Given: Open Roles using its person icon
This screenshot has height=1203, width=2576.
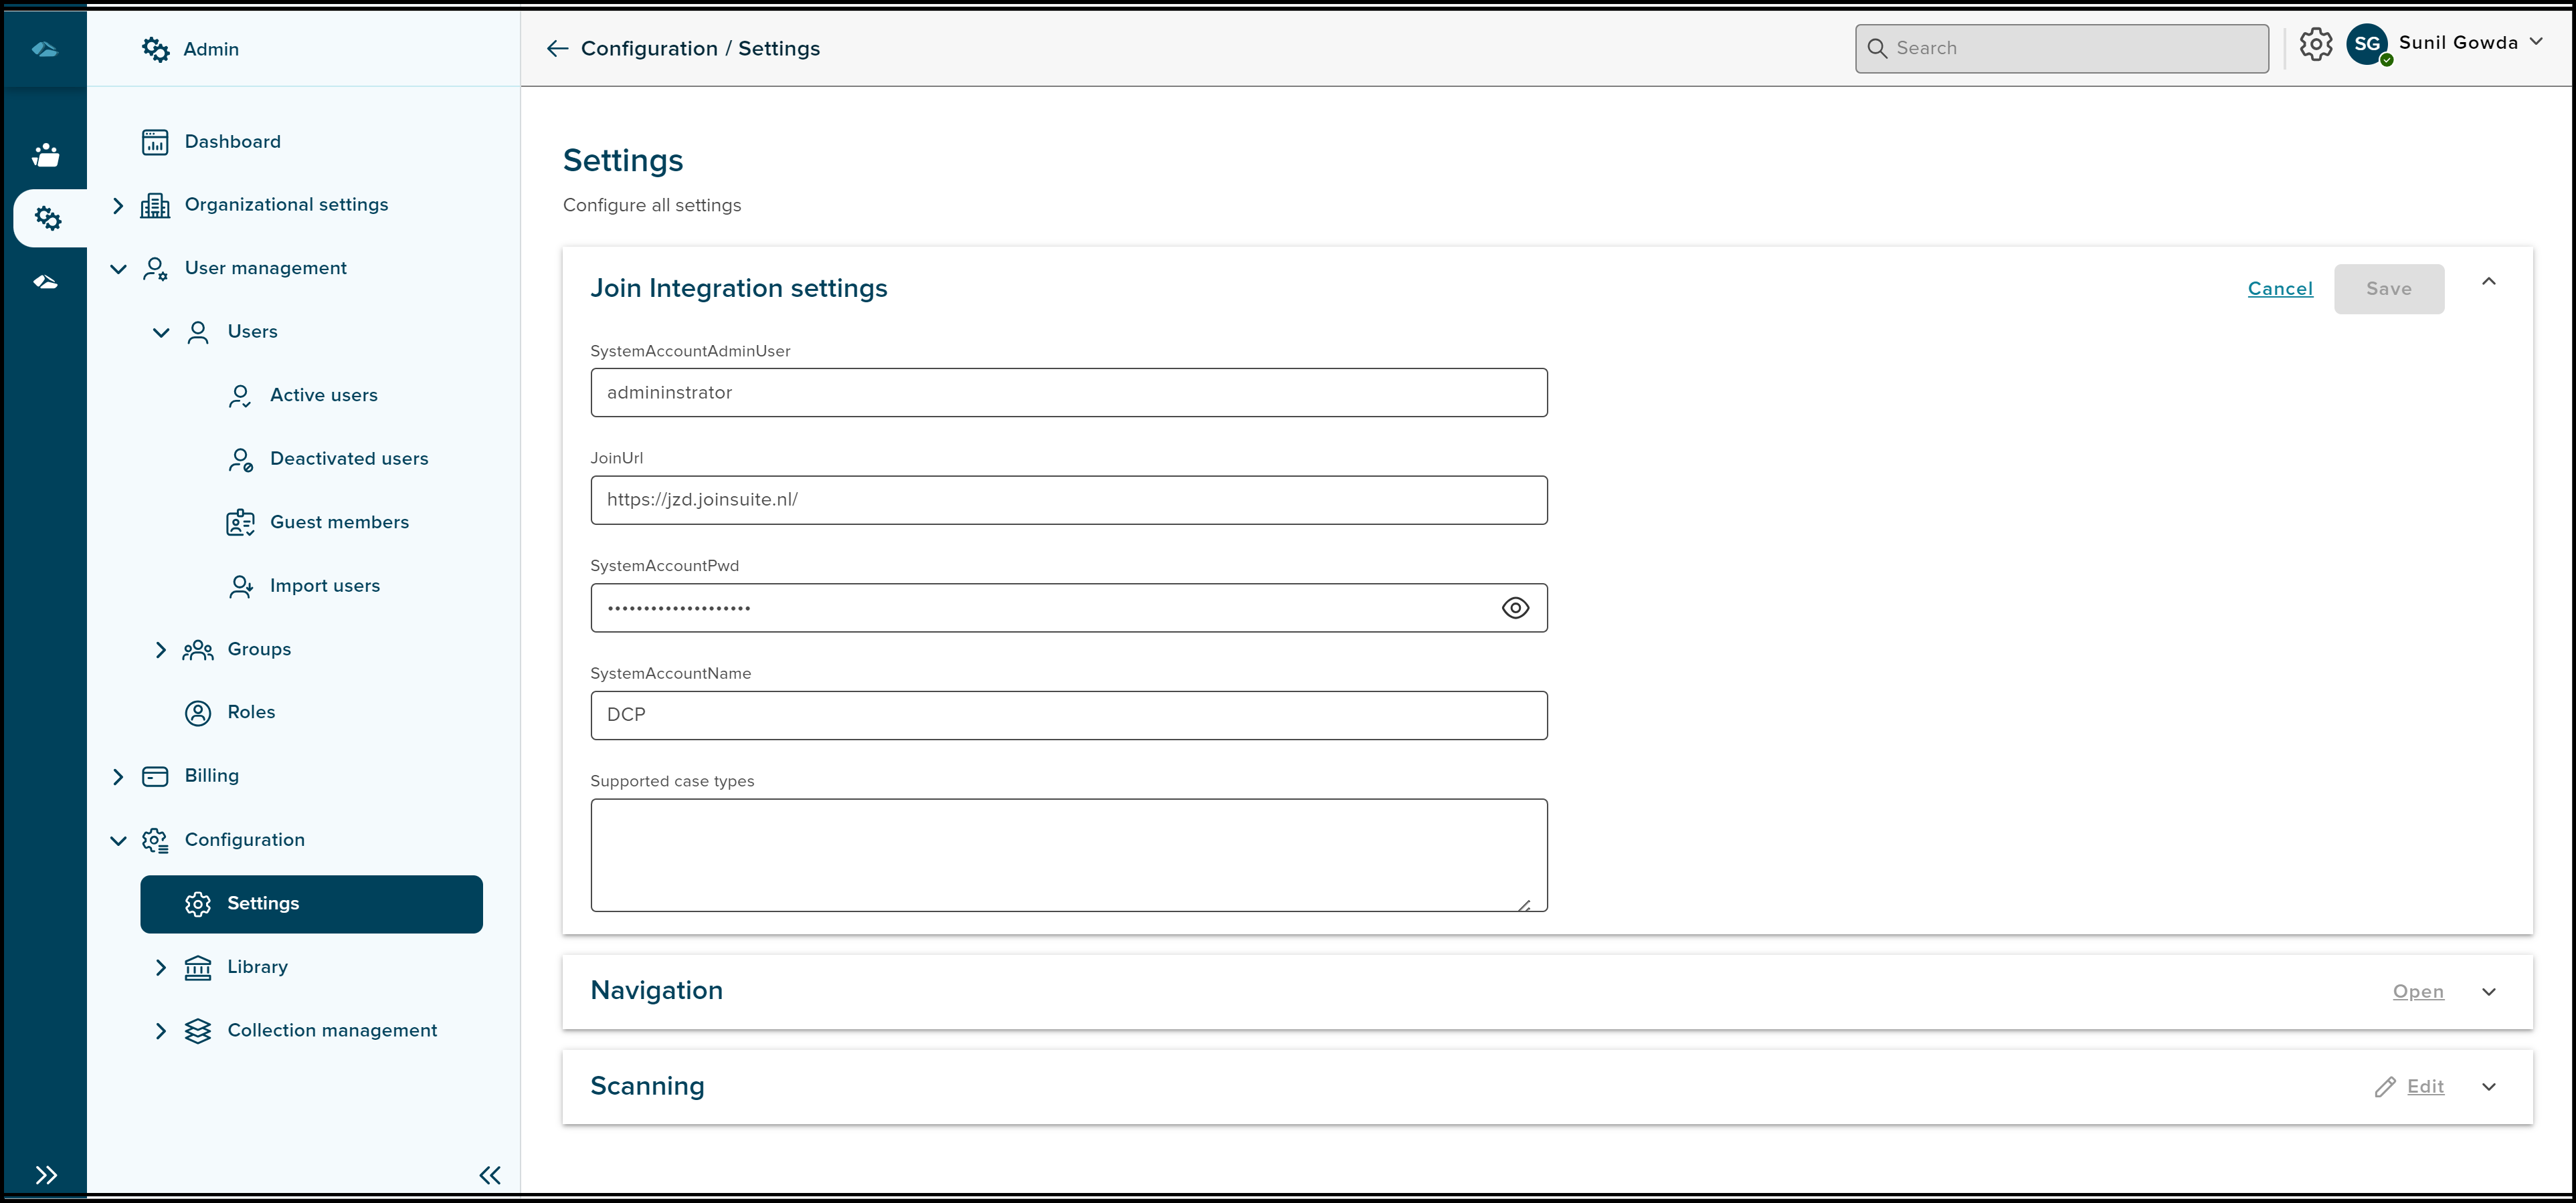Looking at the screenshot, I should coord(197,712).
